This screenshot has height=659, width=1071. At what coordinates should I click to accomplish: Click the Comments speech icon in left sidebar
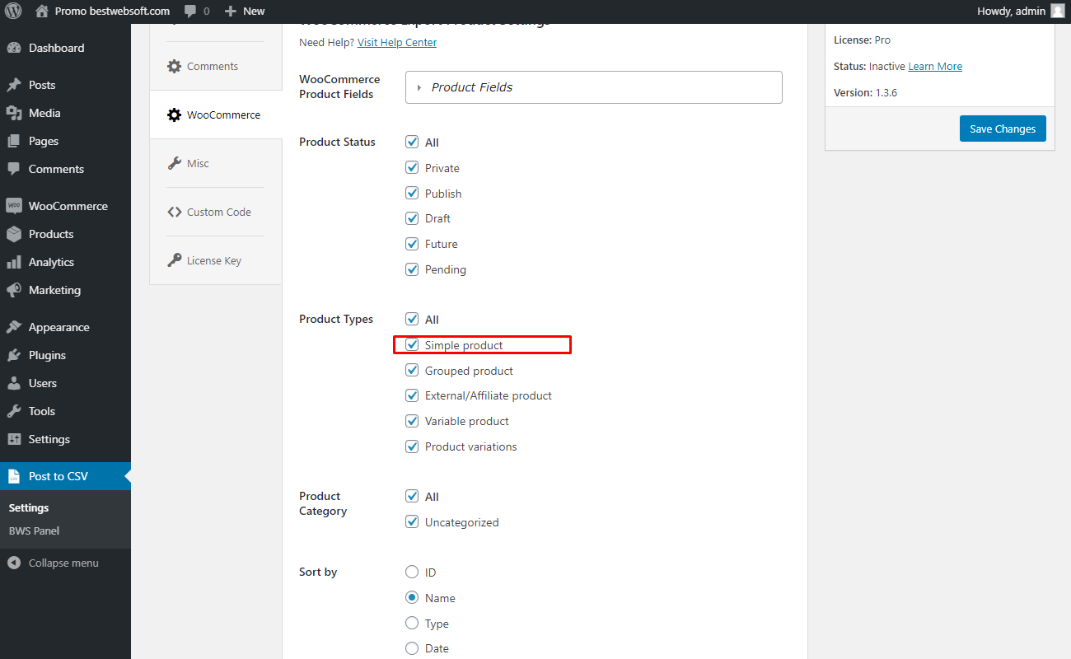[14, 169]
